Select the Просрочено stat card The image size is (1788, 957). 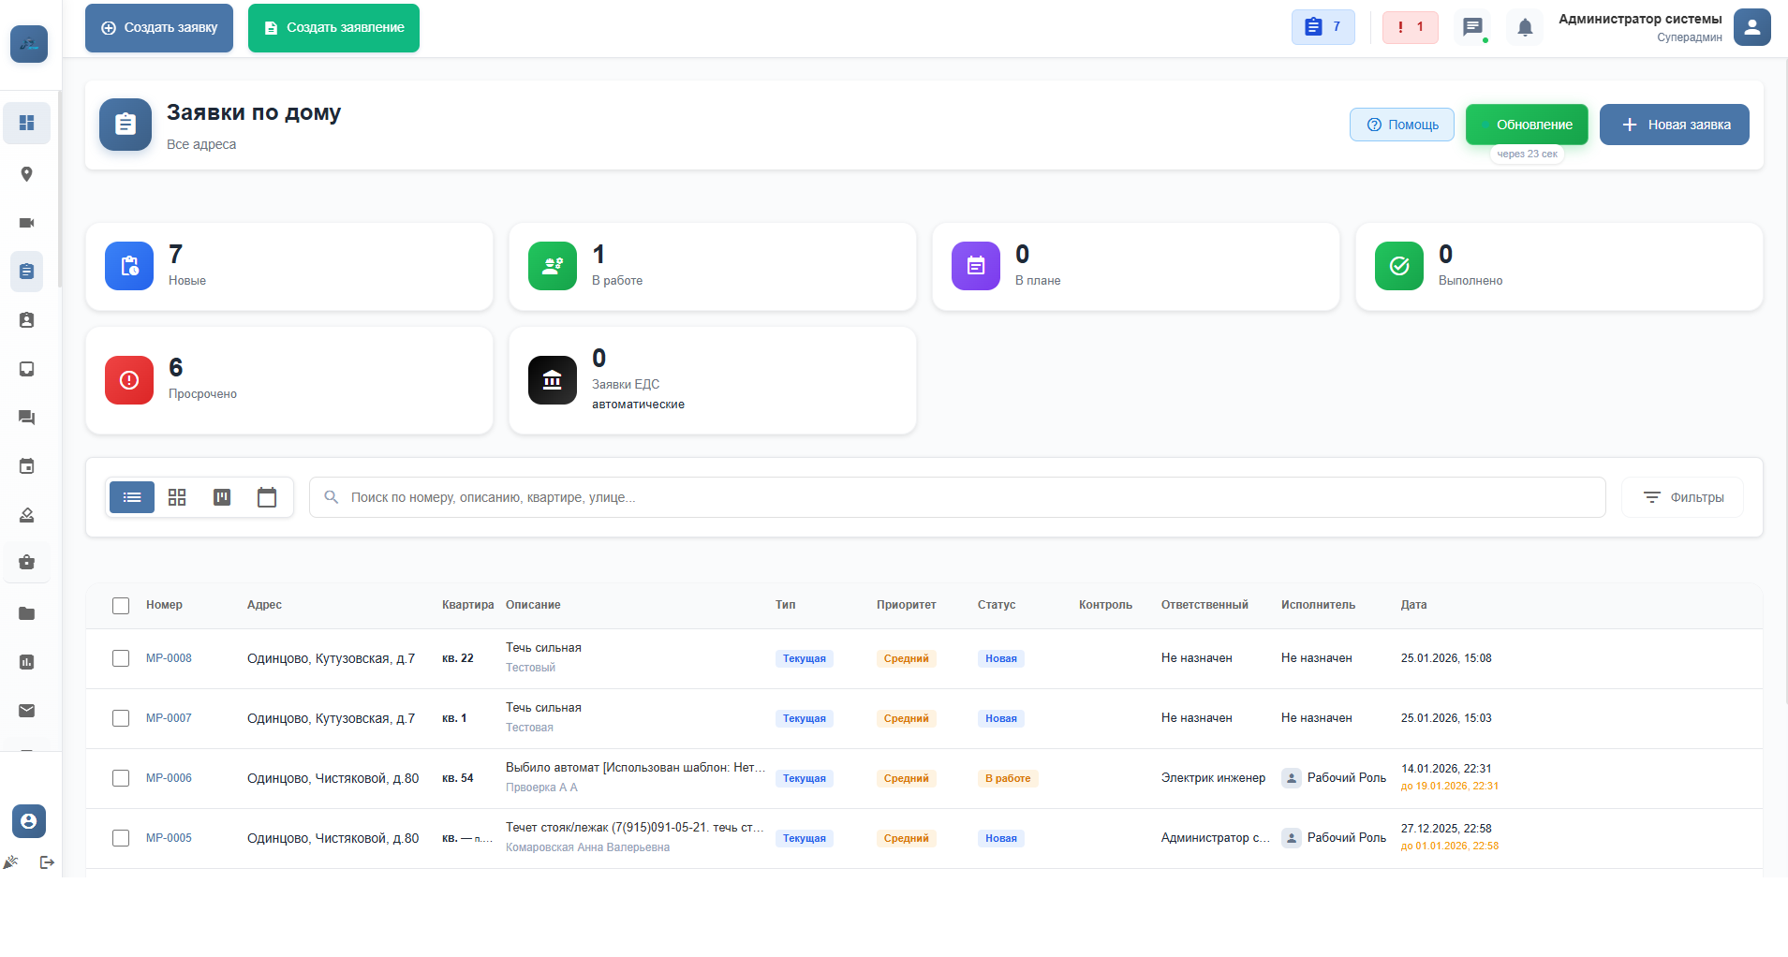pos(288,380)
